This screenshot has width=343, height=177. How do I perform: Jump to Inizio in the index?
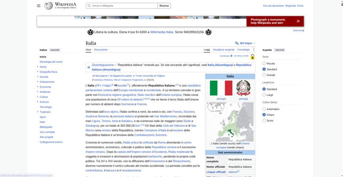pyautogui.click(x=43, y=57)
